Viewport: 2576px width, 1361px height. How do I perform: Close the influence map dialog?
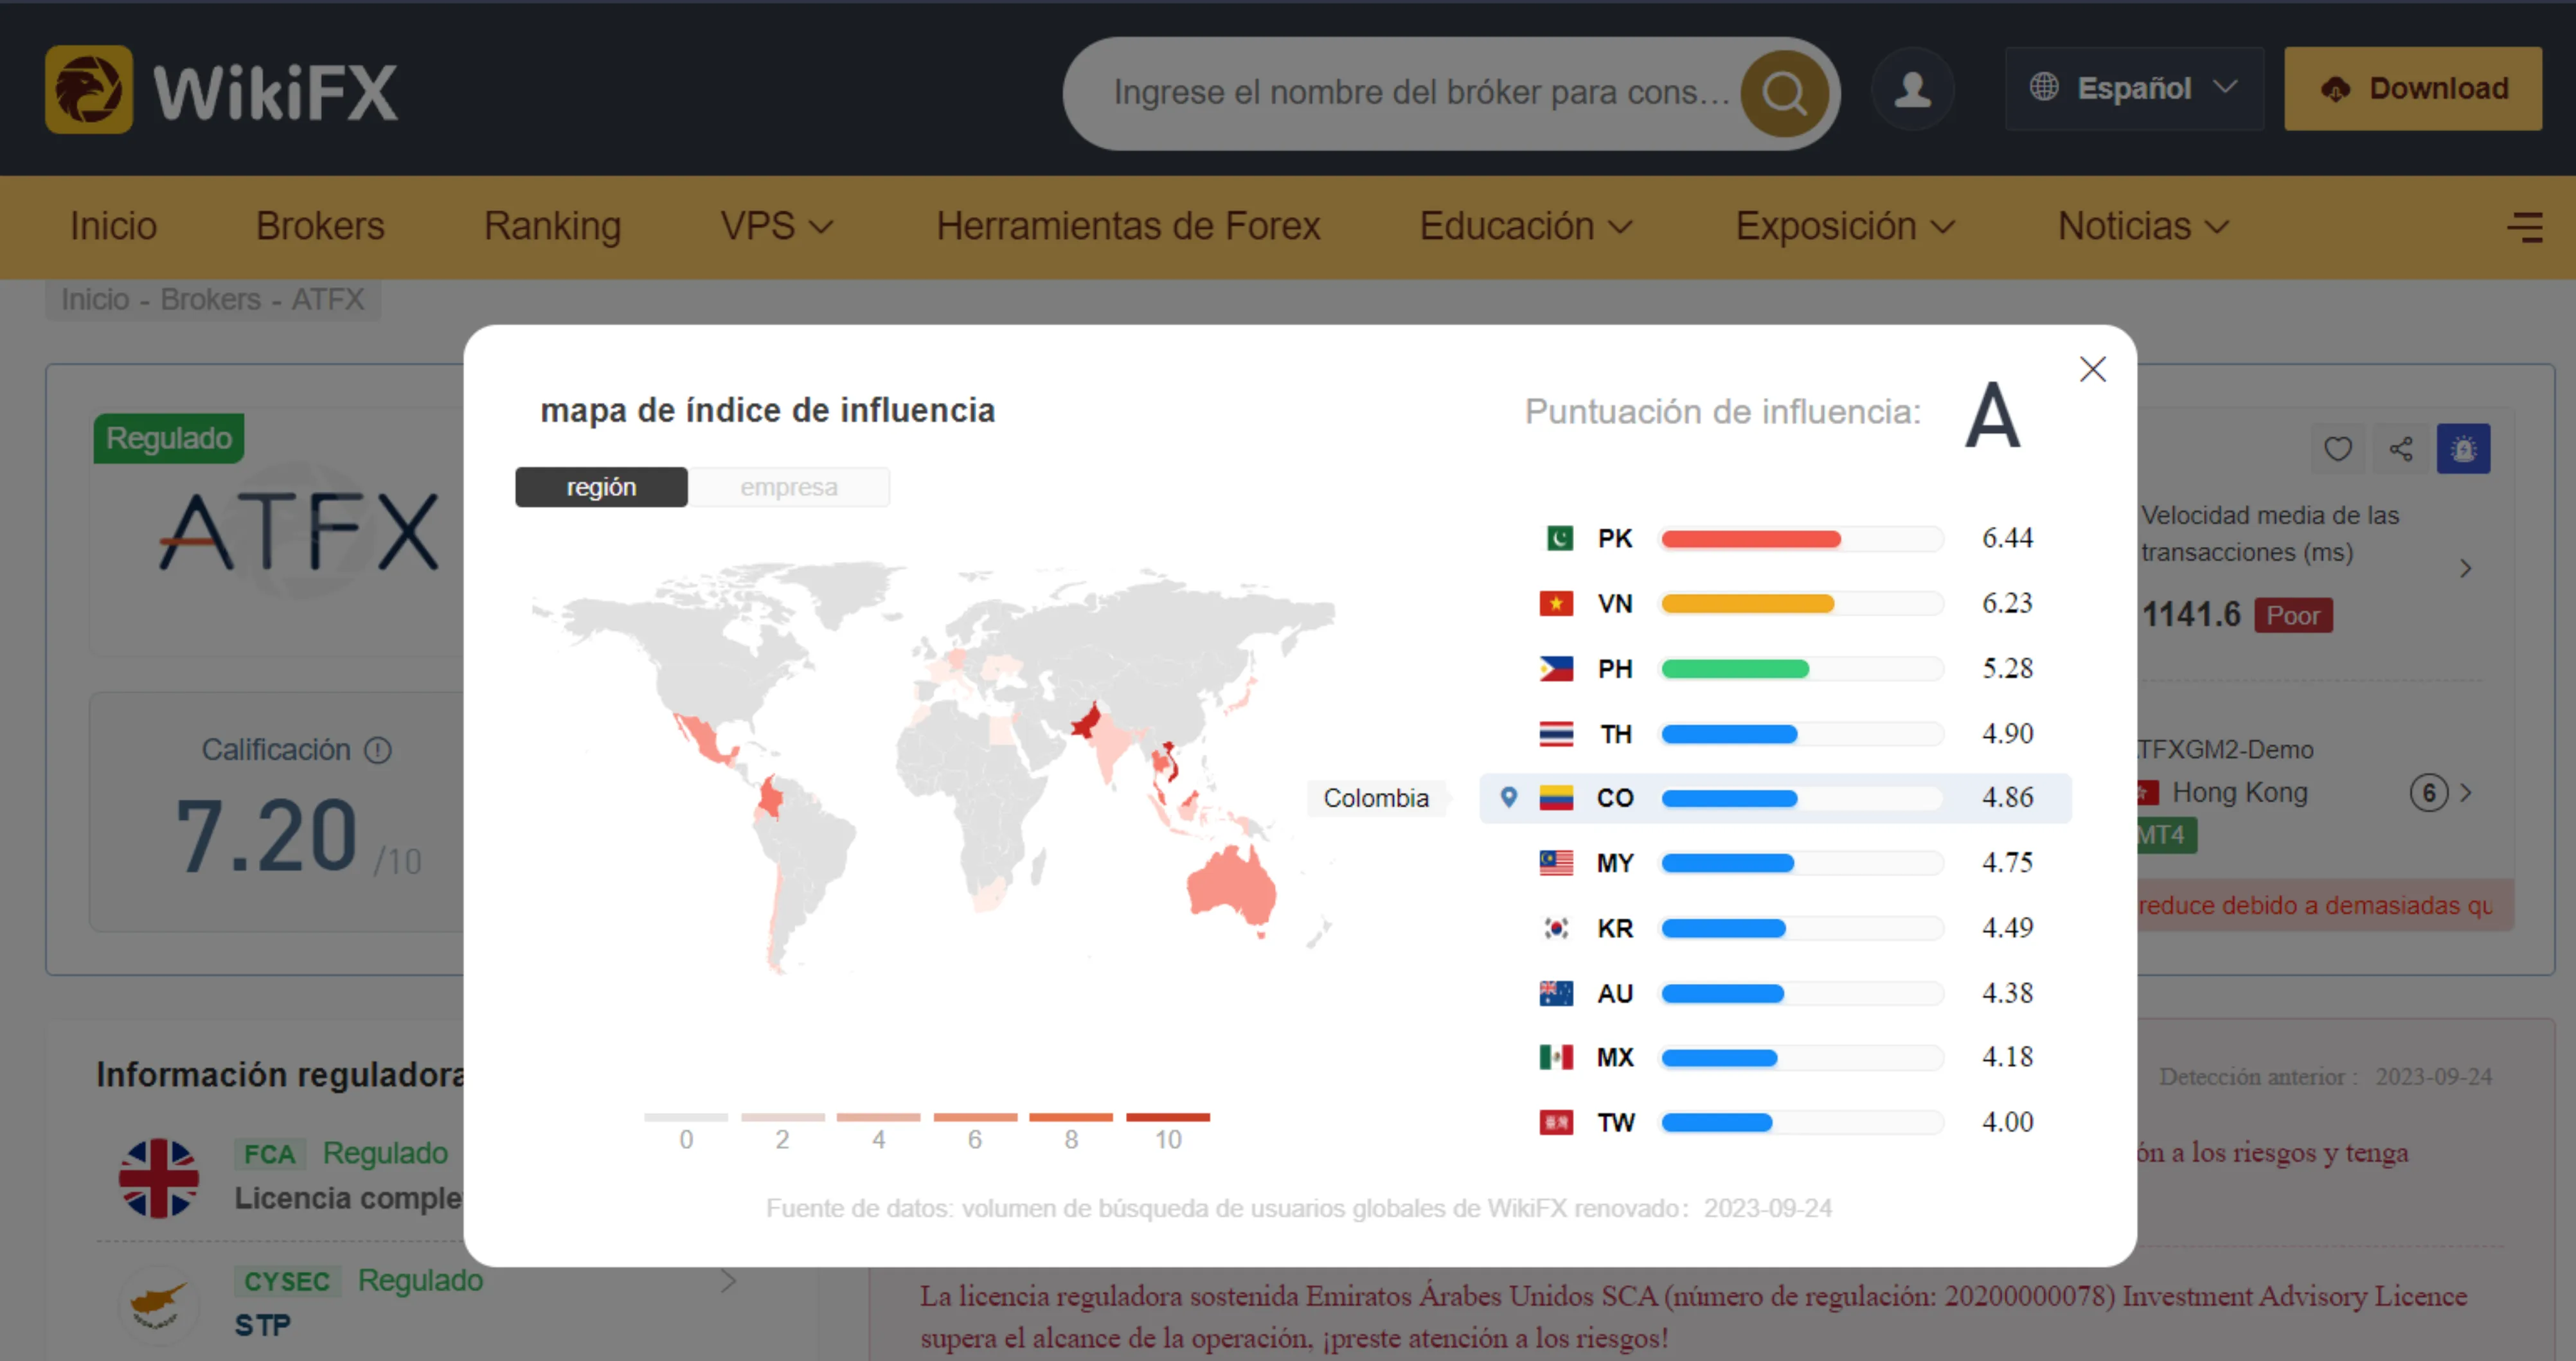pyautogui.click(x=2092, y=369)
